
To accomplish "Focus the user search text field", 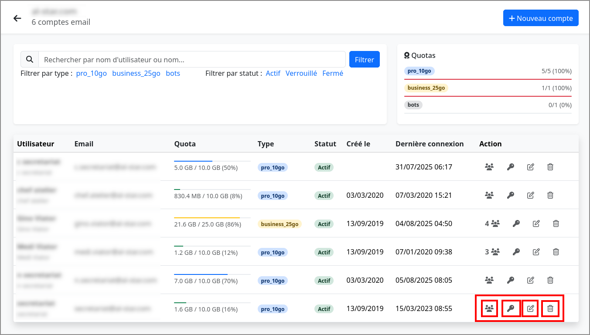I will pyautogui.click(x=192, y=60).
